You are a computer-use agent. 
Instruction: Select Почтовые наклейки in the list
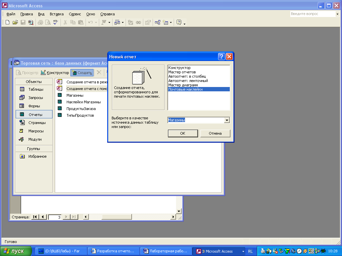click(x=199, y=89)
